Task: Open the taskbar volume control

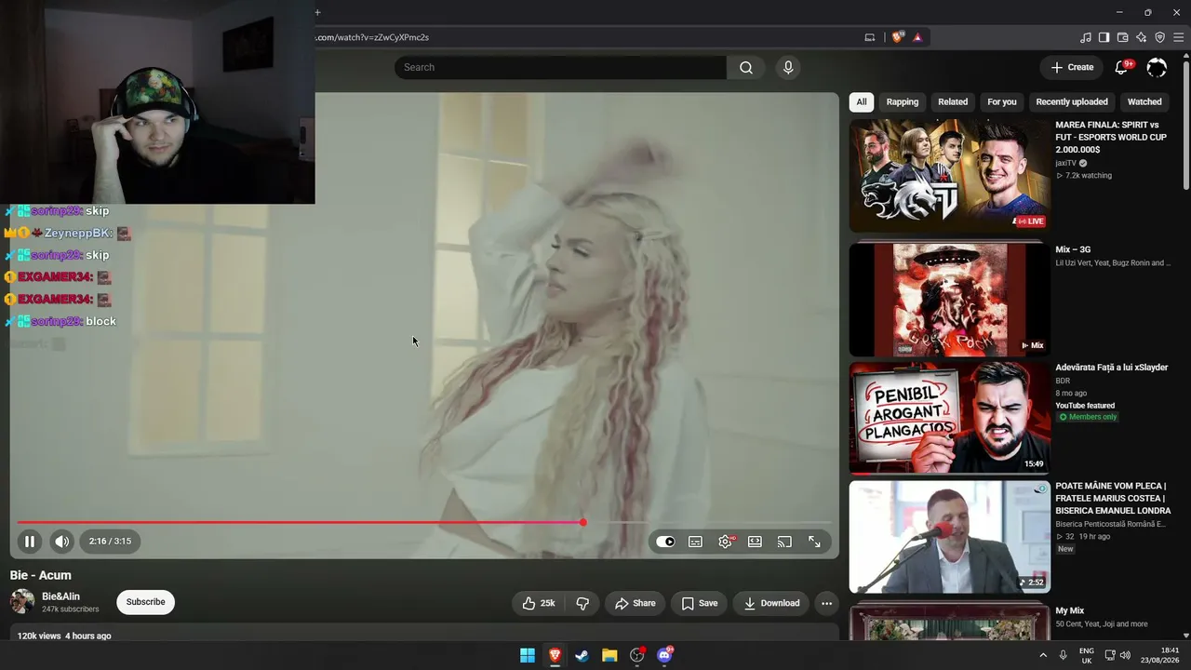Action: pyautogui.click(x=1125, y=655)
